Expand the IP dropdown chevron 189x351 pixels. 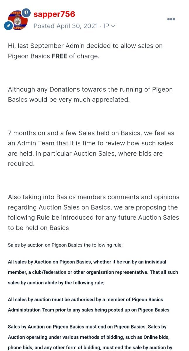click(113, 26)
